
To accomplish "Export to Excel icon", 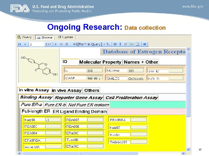I will tap(132, 44).
